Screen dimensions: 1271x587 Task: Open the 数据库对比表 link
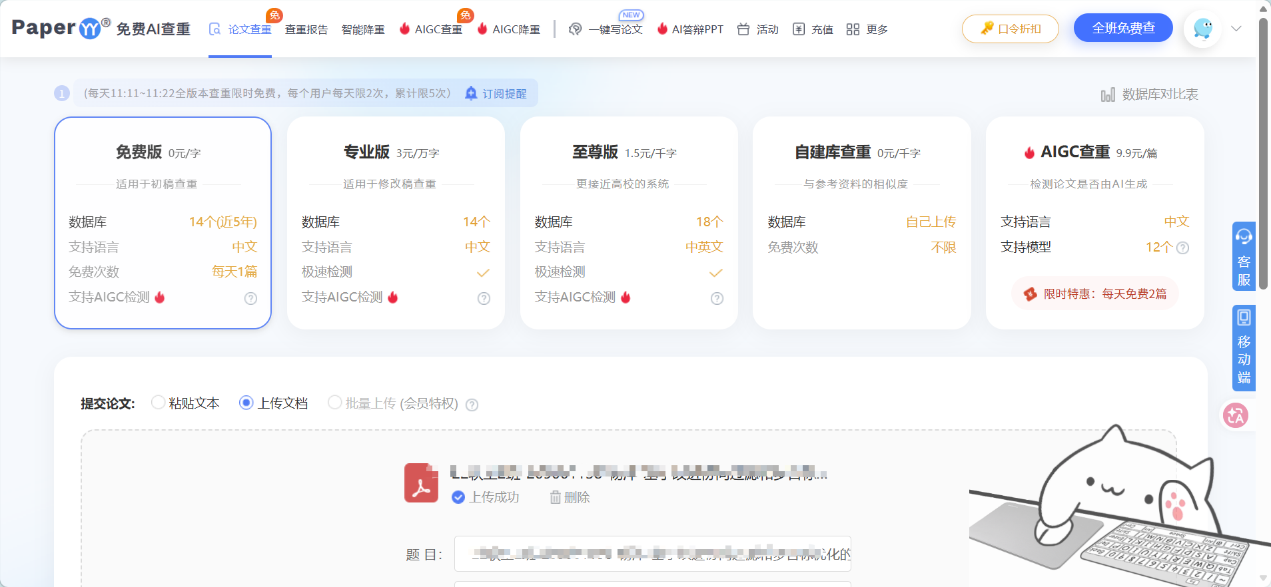point(1150,95)
